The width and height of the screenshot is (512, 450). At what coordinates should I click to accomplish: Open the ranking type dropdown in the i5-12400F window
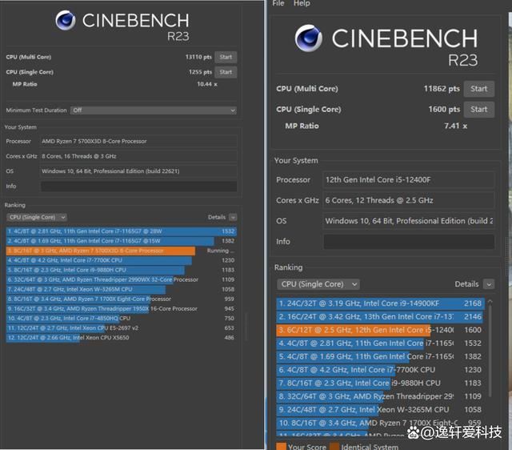point(318,284)
